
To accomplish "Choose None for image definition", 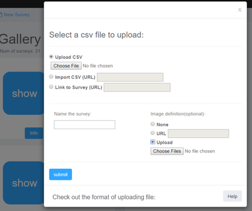I will [x=153, y=124].
